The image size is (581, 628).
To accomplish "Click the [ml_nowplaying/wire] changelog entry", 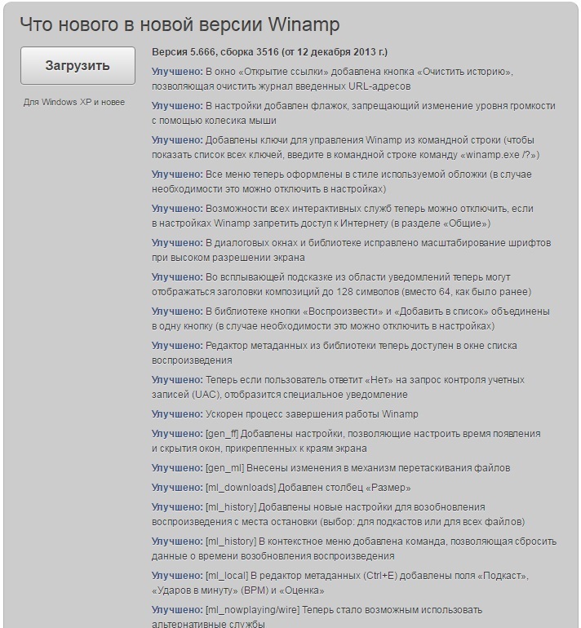I will pyautogui.click(x=317, y=617).
